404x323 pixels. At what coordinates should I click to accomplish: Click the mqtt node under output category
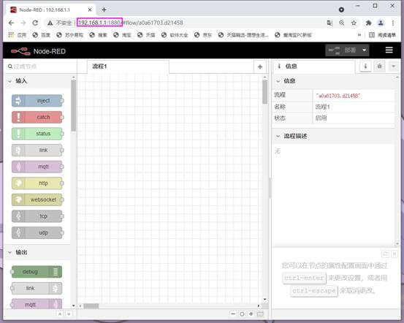pos(37,305)
